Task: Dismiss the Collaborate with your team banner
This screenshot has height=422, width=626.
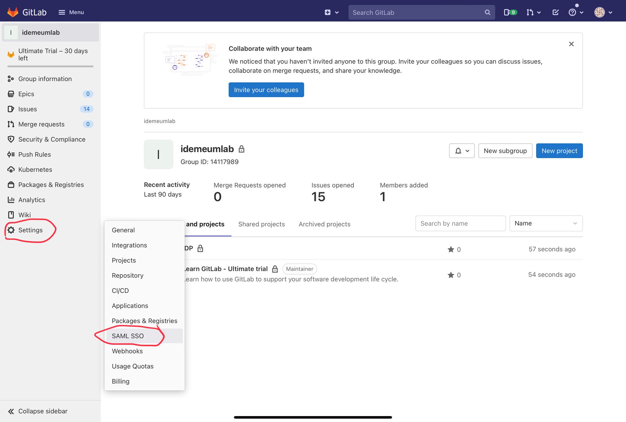Action: [571, 44]
